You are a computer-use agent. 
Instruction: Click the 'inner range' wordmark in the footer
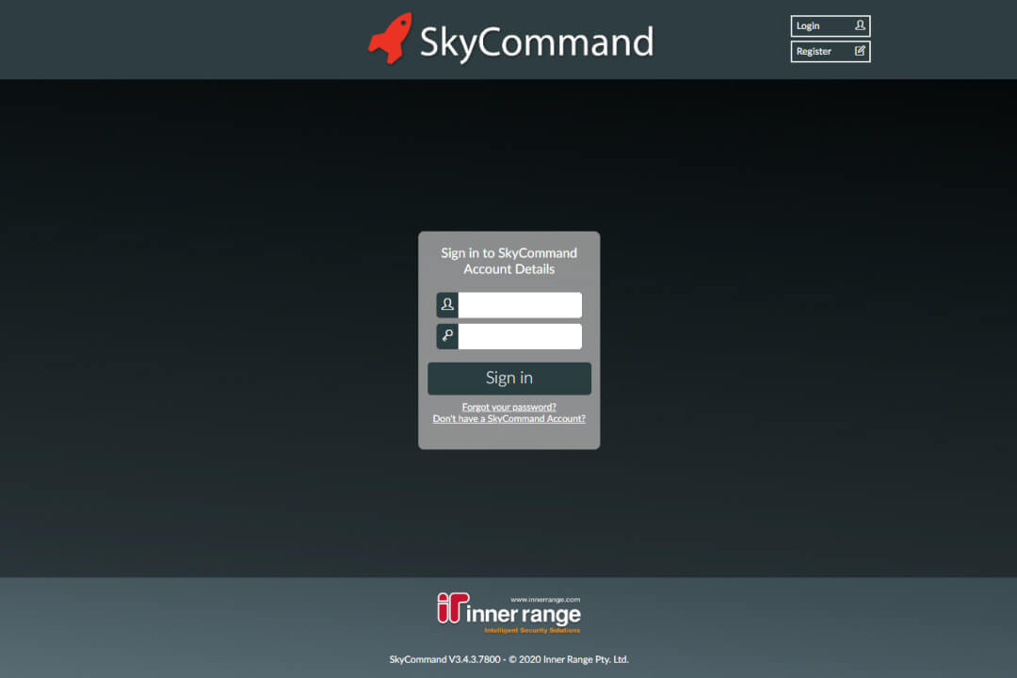524,615
